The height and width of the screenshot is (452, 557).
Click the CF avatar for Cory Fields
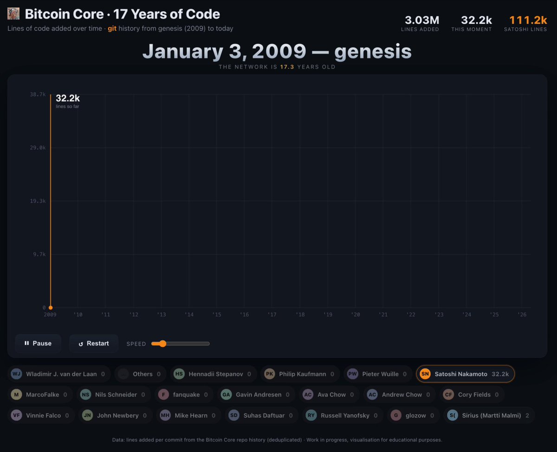pyautogui.click(x=448, y=394)
